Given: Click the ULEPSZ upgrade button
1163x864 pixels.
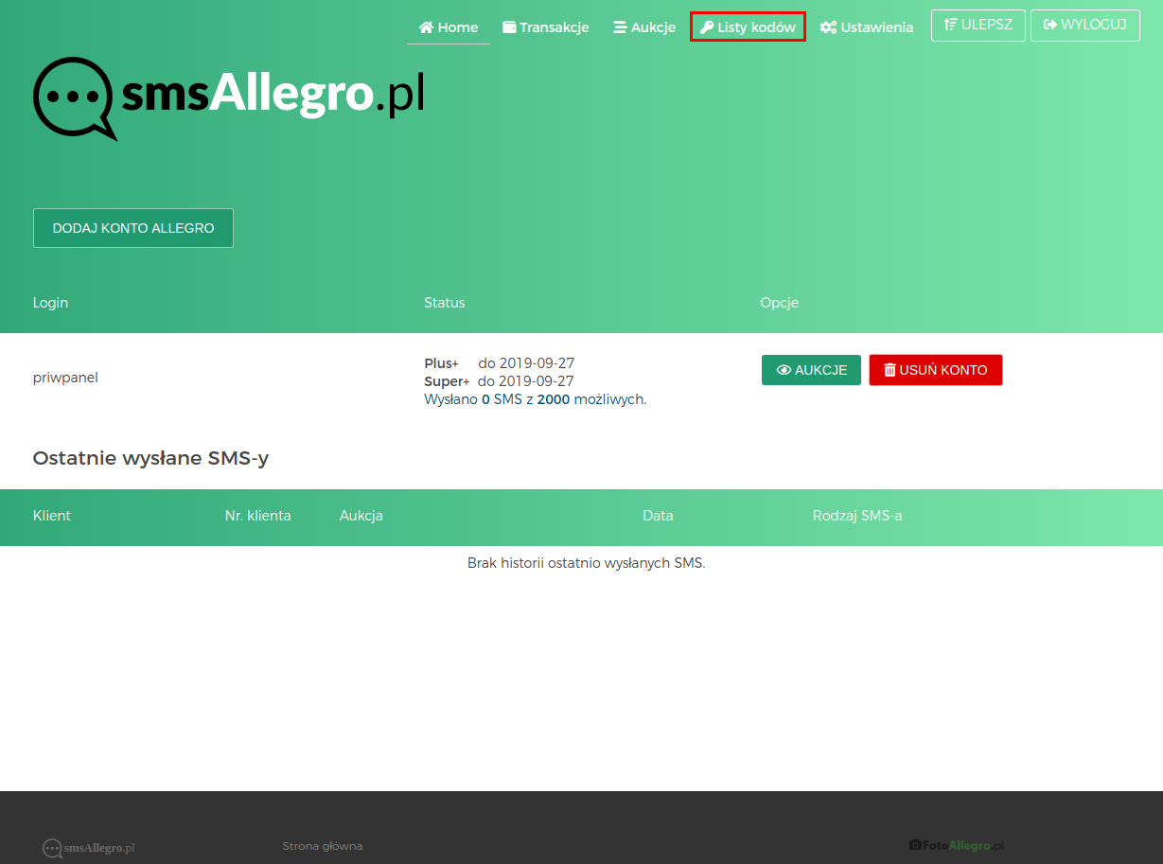Looking at the screenshot, I should pyautogui.click(x=978, y=26).
